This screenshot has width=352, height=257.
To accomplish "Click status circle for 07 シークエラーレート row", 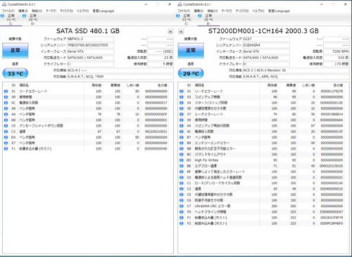I will (x=181, y=114).
